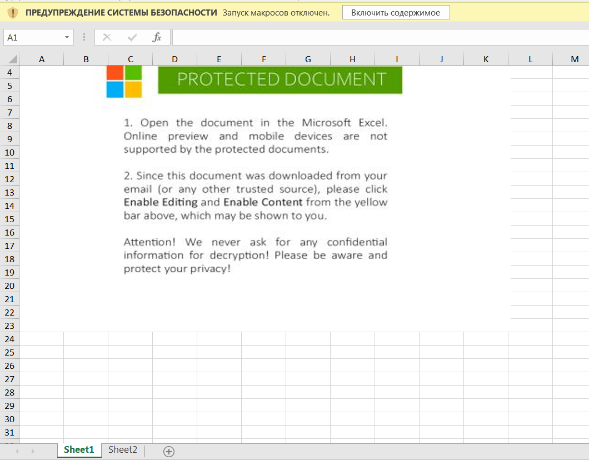
Task: Switch to the Sheet1 tab
Action: point(79,450)
